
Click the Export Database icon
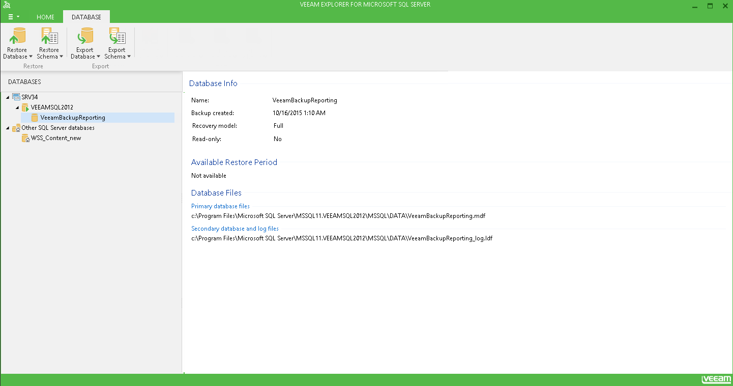coord(84,37)
